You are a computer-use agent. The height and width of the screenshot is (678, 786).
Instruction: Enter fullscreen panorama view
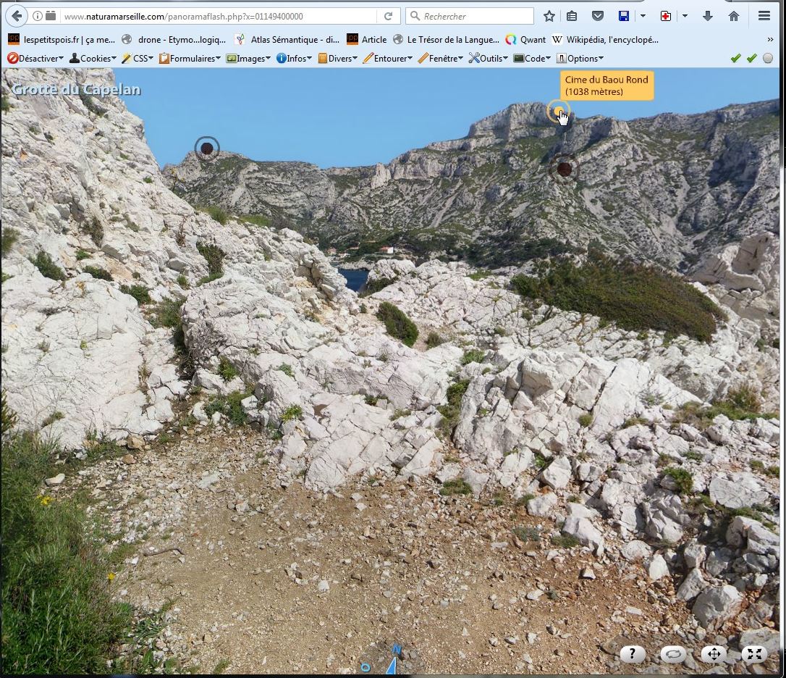754,654
